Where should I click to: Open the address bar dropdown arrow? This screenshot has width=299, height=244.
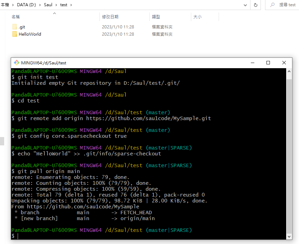click(x=245, y=5)
